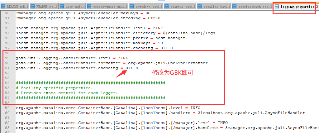Click the 4host-manager AsyncFileHandler.maxDays = 90 line
Screen dimensions: 319x133
coord(89,43)
